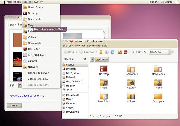The image size is (180, 126).
Task: Open the Examples folder icon
Action: tap(158, 96)
